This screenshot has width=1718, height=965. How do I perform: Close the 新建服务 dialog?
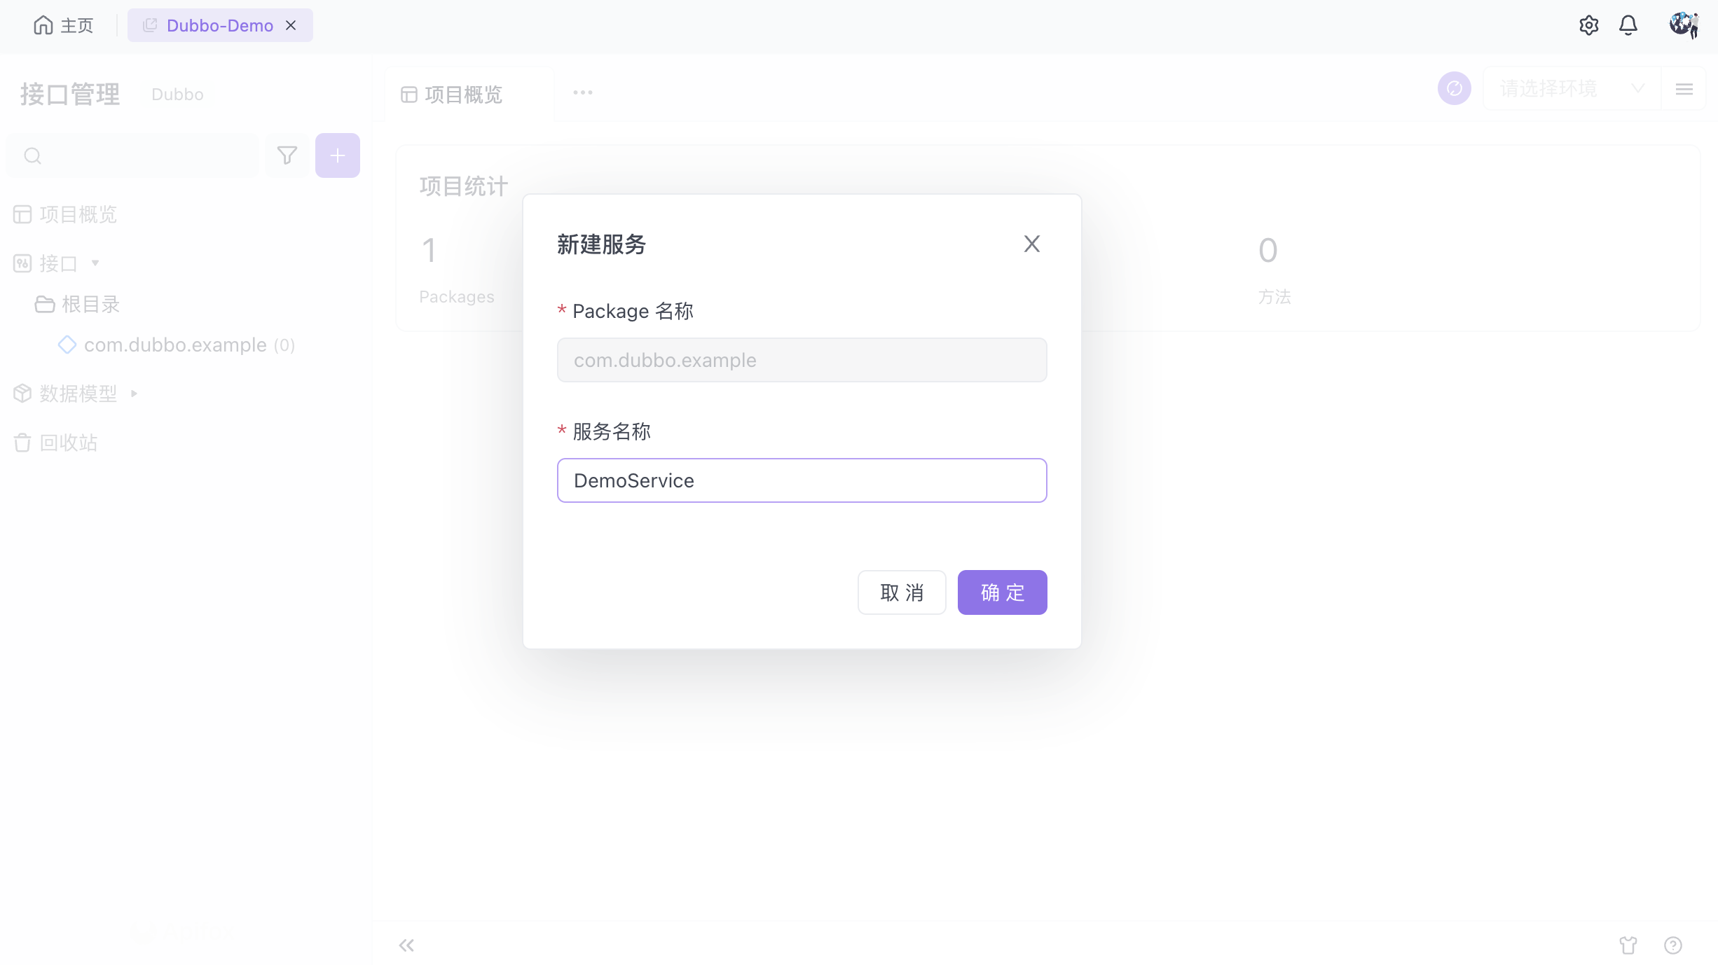[x=1031, y=244]
